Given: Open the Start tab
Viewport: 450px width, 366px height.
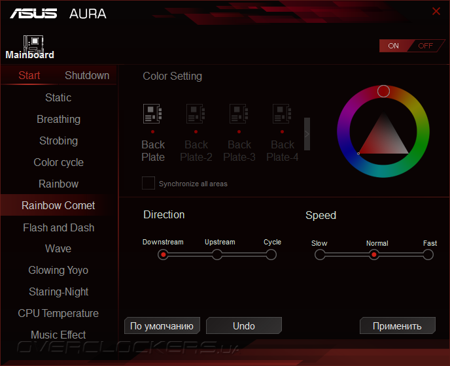Looking at the screenshot, I should click(x=29, y=75).
